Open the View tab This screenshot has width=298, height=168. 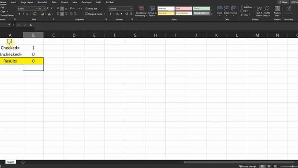(75, 2)
